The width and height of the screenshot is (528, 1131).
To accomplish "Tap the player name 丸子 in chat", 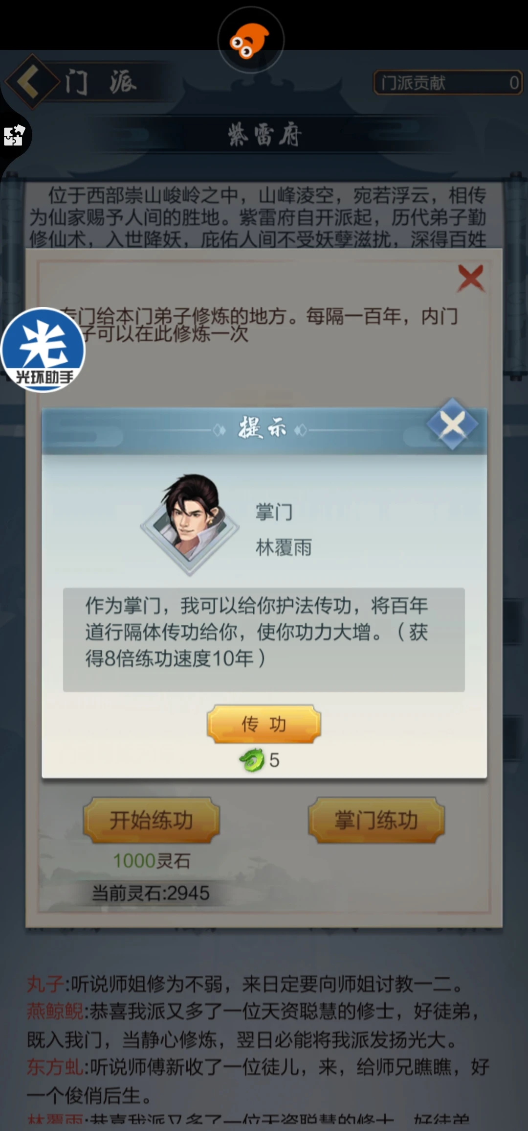I will click(x=45, y=983).
